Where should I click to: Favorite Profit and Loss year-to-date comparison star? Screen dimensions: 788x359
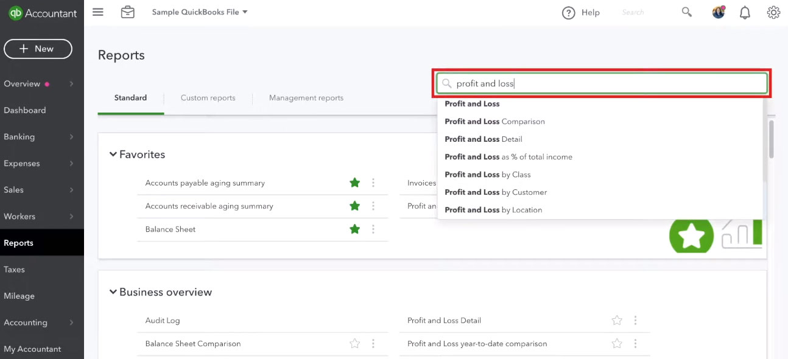(x=617, y=343)
